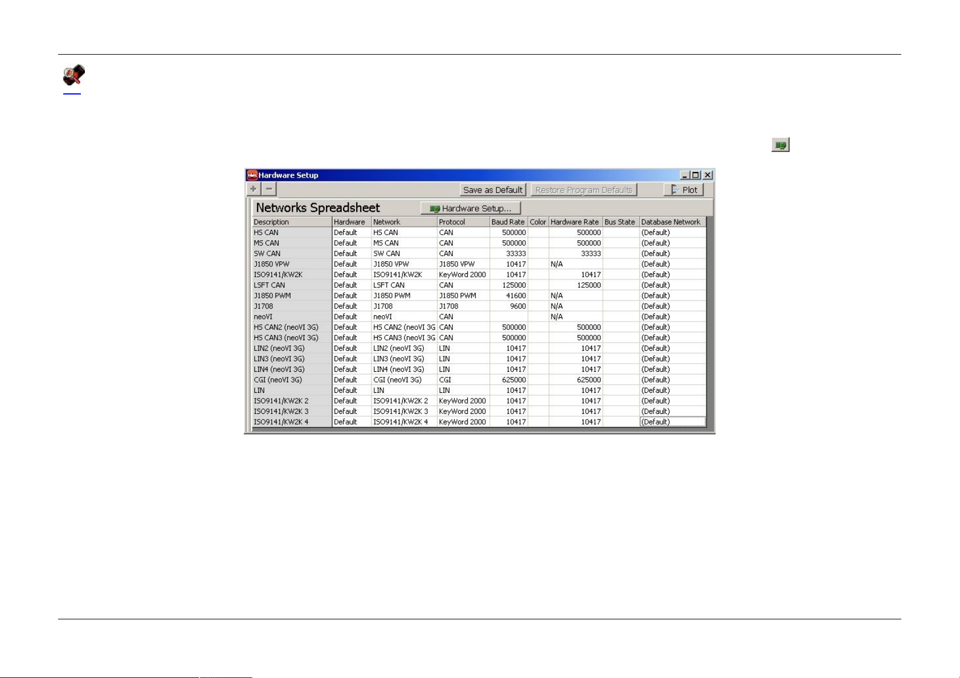Select the LSFT CAN description cell

point(292,285)
